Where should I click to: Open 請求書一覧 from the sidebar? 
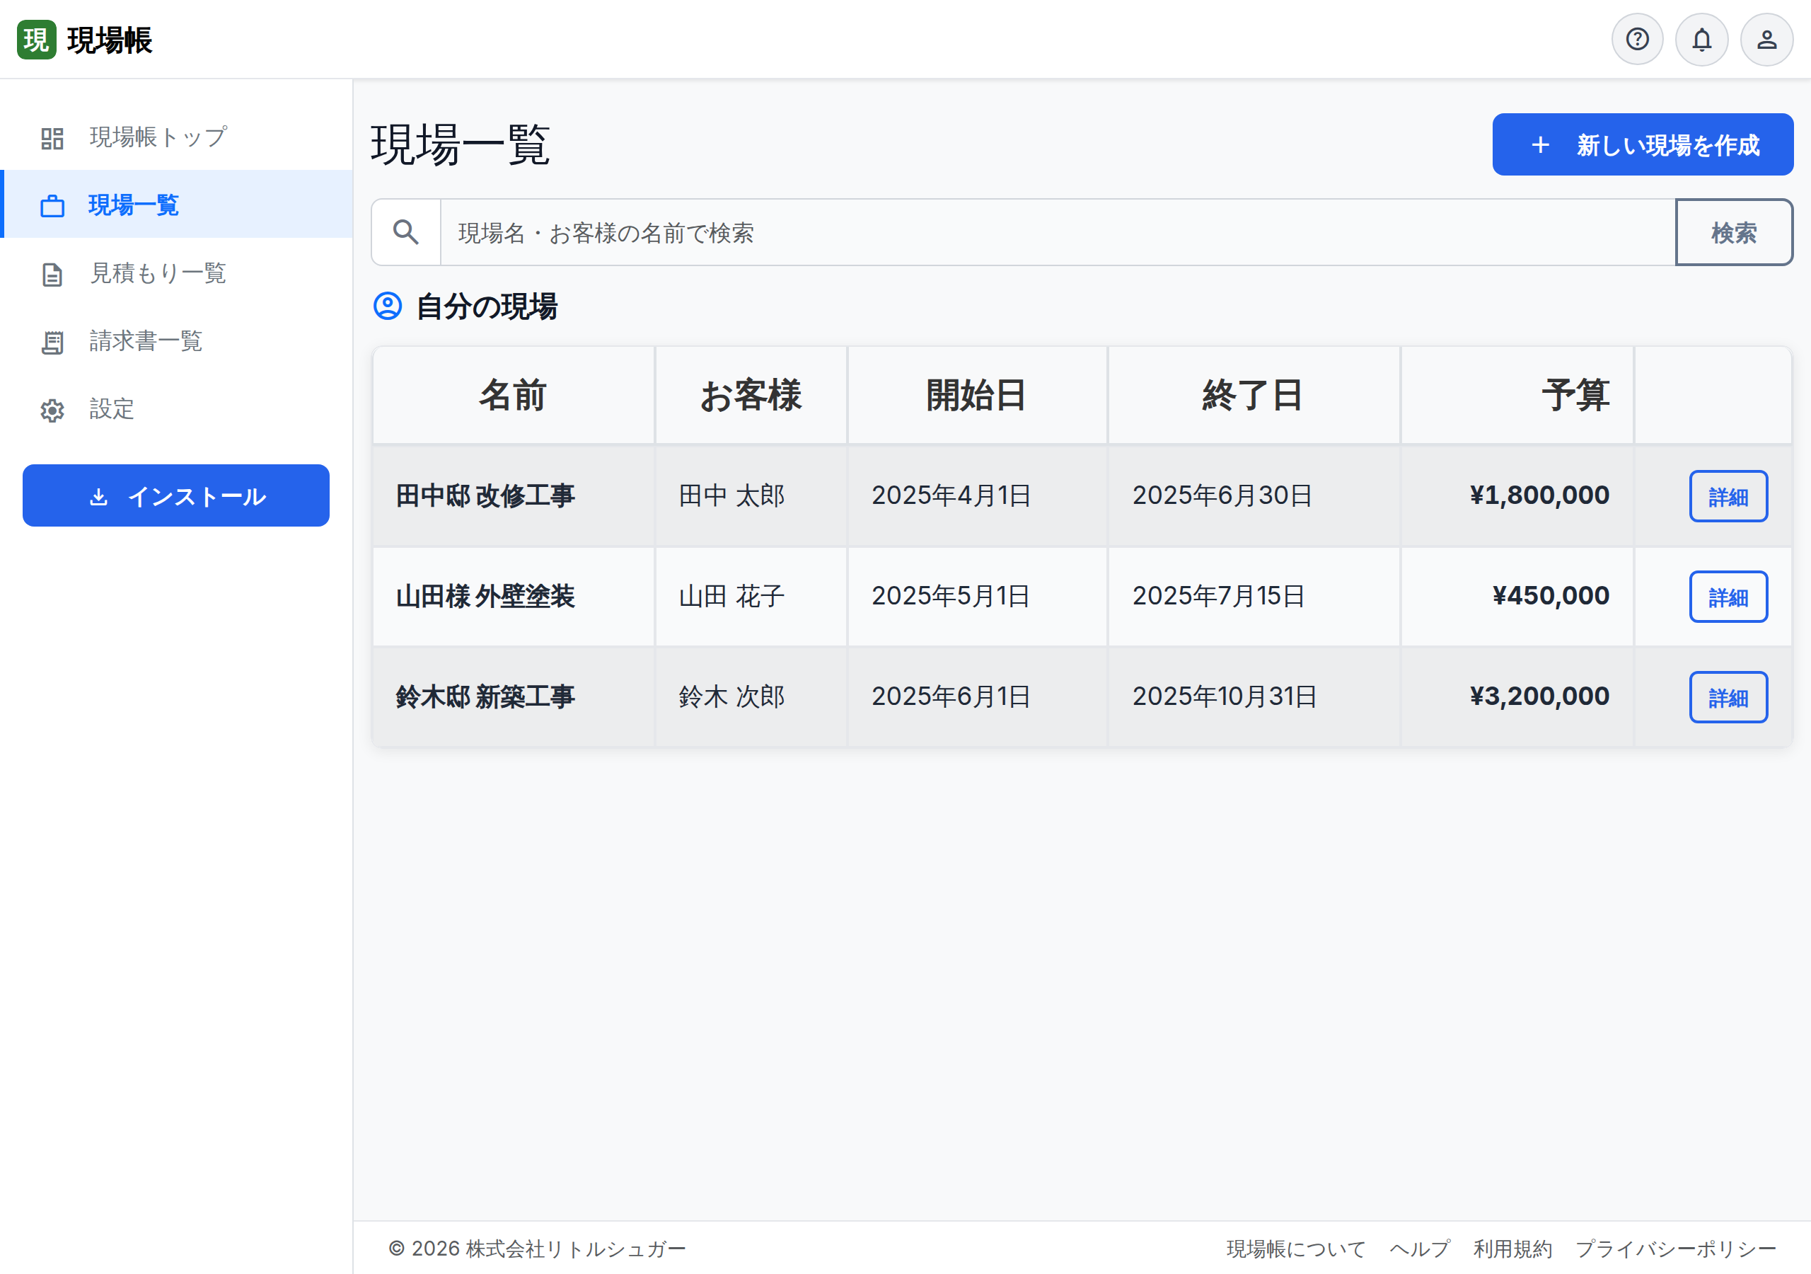click(x=177, y=341)
